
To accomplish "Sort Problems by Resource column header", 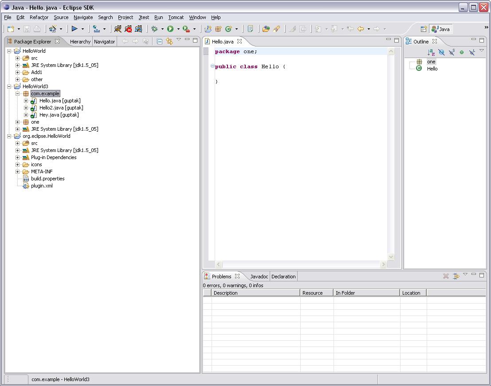I will coord(317,293).
